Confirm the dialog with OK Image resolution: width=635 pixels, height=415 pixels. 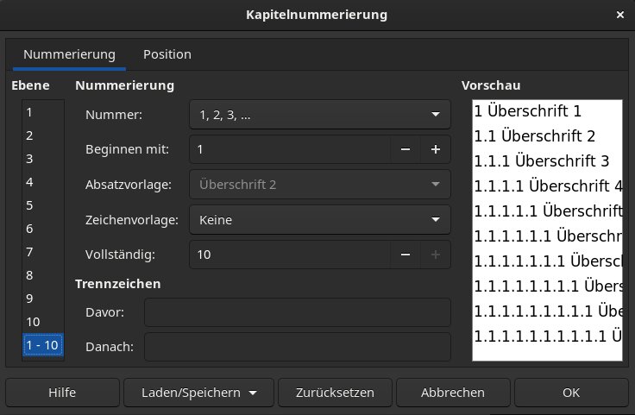[570, 393]
